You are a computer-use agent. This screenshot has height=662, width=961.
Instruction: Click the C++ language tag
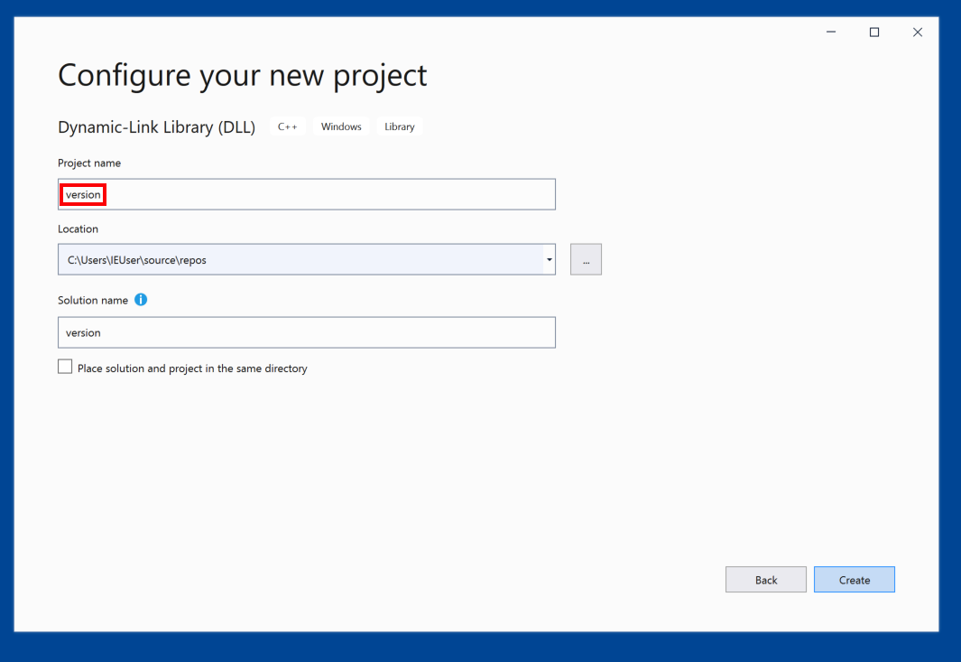287,127
